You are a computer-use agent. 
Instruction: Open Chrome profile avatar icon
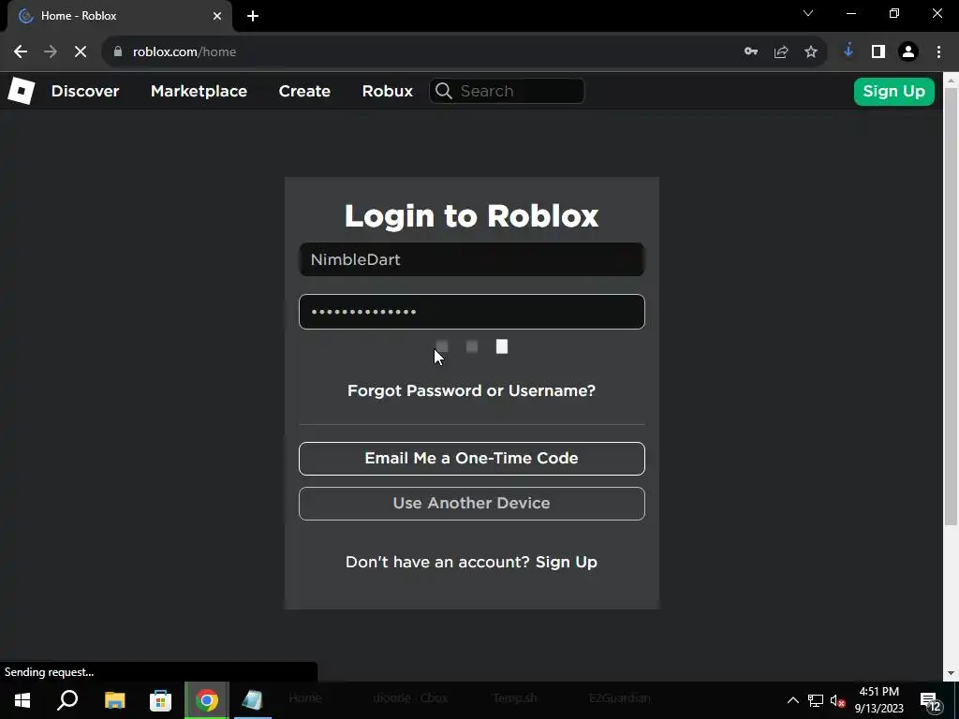[x=908, y=52]
